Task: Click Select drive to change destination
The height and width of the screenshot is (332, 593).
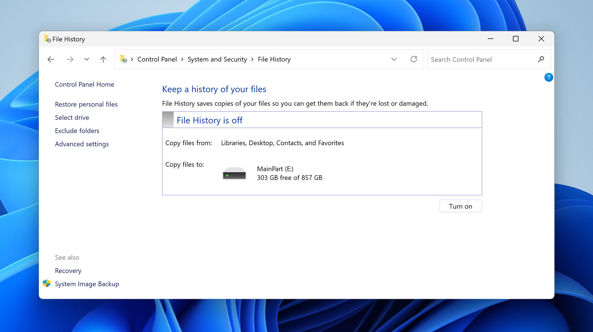Action: [72, 117]
